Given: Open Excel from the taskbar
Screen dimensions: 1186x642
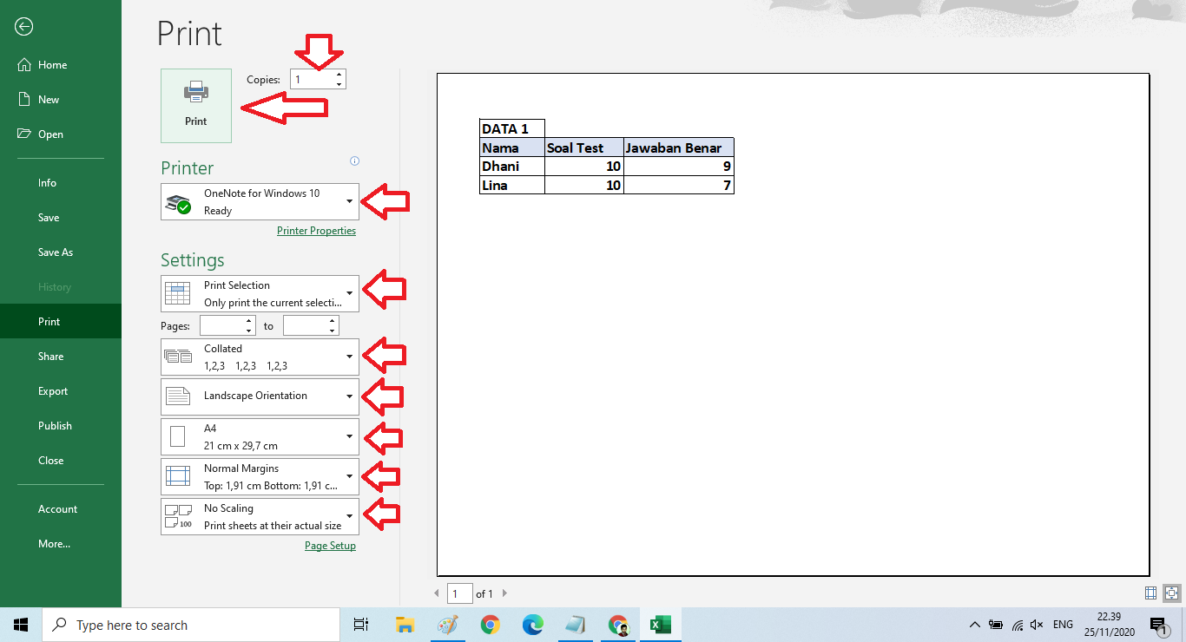Looking at the screenshot, I should [x=660, y=624].
